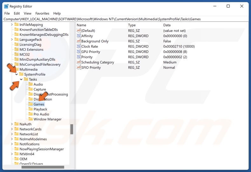This screenshot has width=251, height=172.
Task: Select the GPU Priority DWORD icon
Action: tap(79, 51)
